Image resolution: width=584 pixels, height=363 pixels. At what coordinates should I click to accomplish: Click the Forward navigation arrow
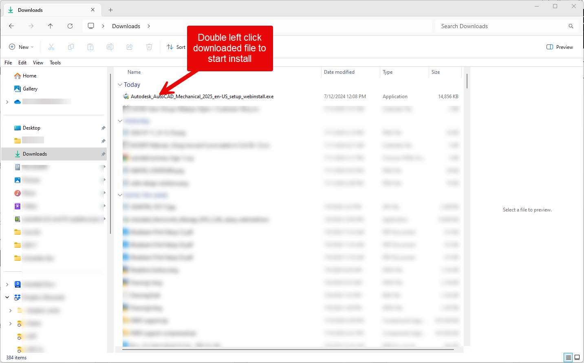(x=31, y=26)
